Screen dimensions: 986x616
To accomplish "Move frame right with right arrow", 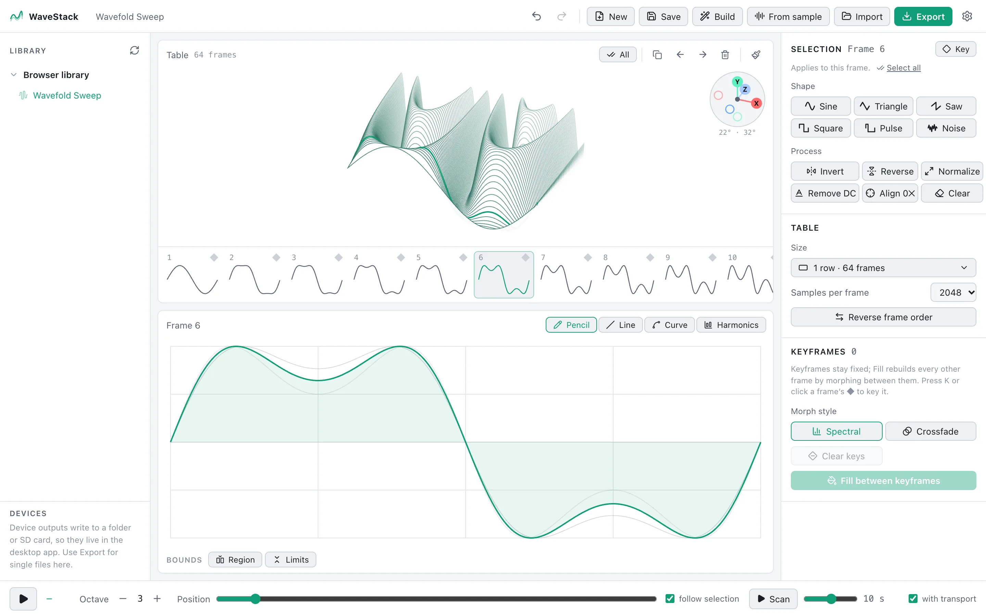I will point(703,55).
